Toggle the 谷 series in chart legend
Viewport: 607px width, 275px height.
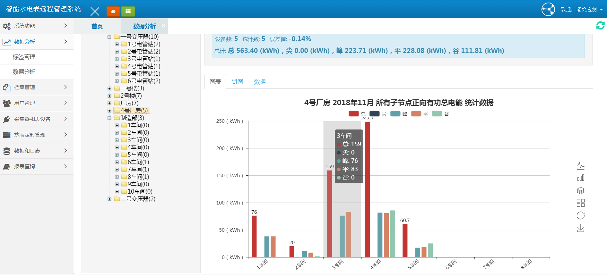(x=440, y=114)
